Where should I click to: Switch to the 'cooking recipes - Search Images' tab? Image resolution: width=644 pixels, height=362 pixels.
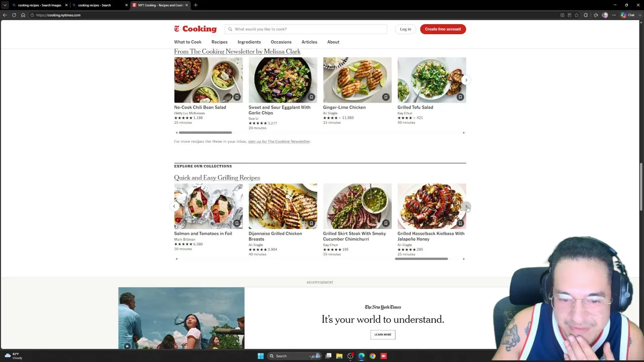coord(39,5)
